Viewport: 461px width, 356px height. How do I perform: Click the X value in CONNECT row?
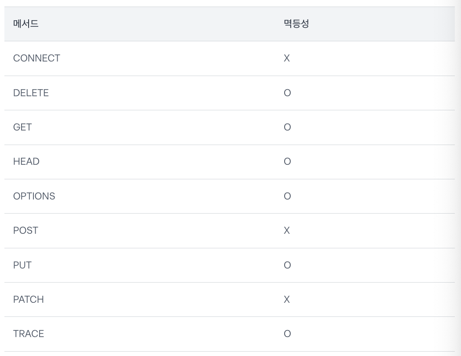point(287,58)
